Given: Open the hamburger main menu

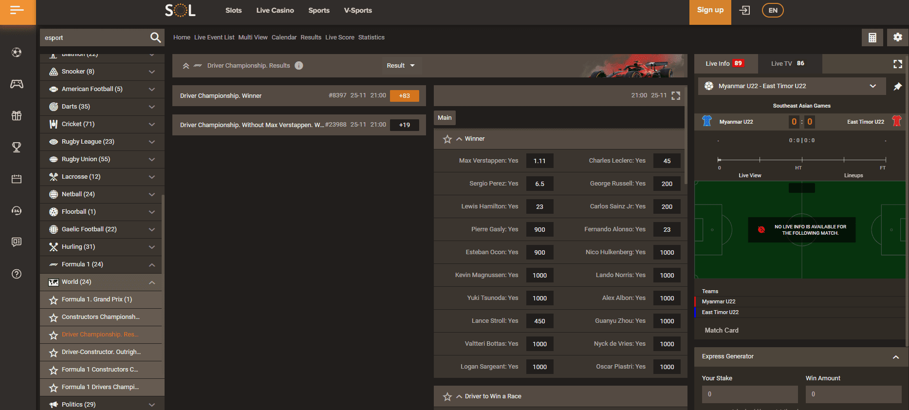Looking at the screenshot, I should [x=17, y=10].
